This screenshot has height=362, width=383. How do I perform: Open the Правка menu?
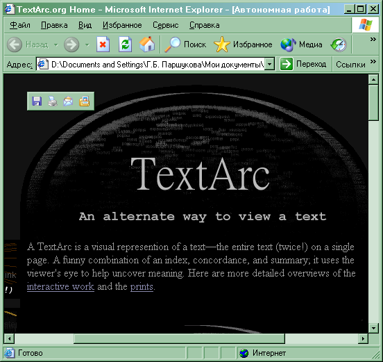tap(54, 25)
